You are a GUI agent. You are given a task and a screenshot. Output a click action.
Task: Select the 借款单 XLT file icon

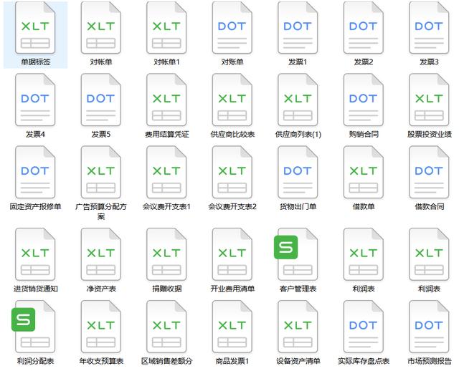click(363, 172)
